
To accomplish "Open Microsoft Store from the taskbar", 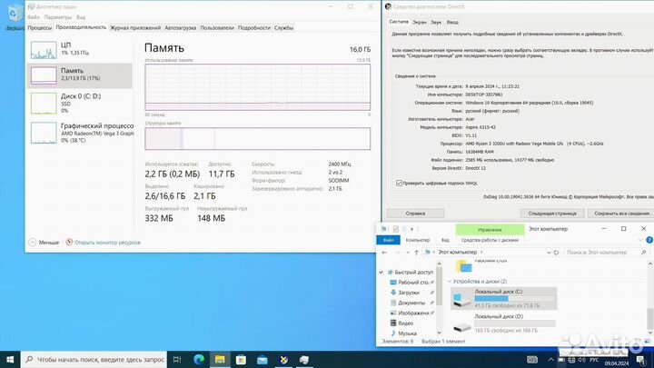I will pos(241,359).
